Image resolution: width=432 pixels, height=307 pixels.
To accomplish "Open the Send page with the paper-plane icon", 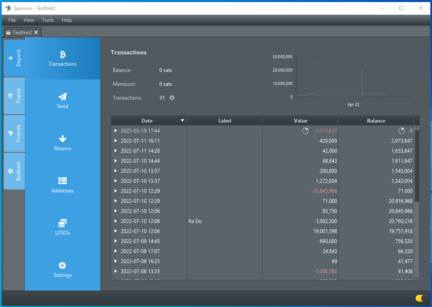I will pos(62,101).
